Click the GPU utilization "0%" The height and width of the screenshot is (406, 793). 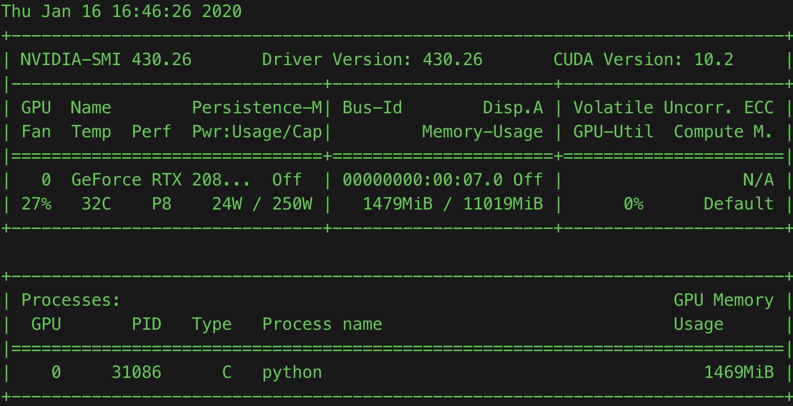pyautogui.click(x=633, y=204)
